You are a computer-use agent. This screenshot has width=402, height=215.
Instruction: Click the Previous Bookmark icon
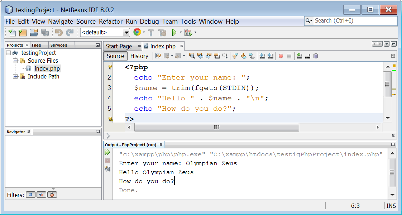tap(235, 56)
